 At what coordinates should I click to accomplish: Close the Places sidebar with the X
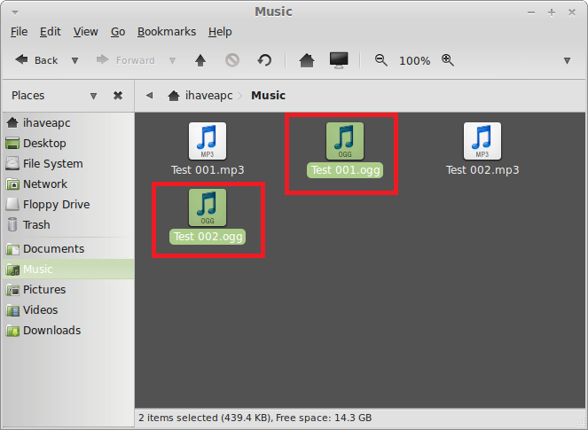(x=118, y=96)
